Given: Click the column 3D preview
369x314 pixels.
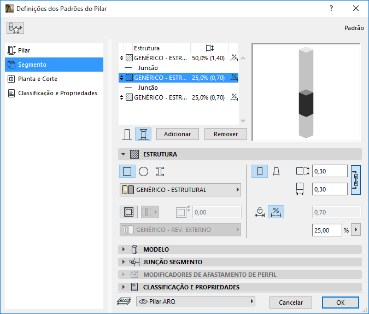Looking at the screenshot, I should 306,92.
